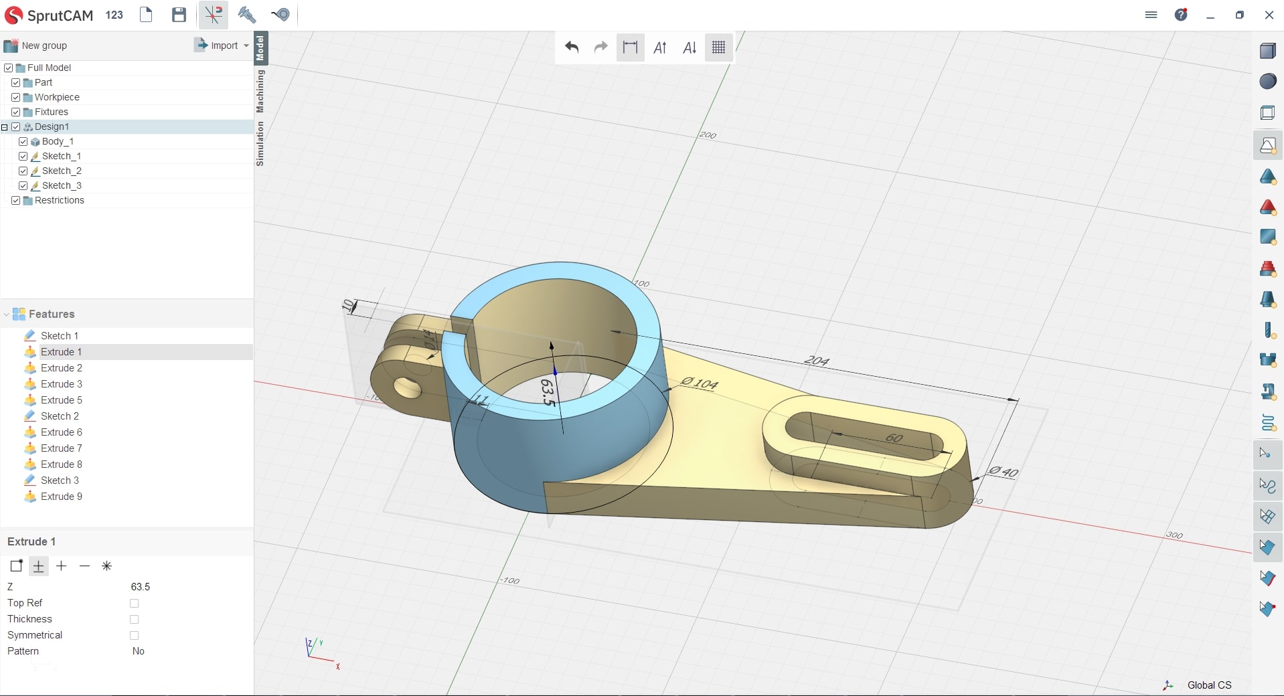Click the drill bit hole tool
This screenshot has width=1284, height=696.
1268,330
